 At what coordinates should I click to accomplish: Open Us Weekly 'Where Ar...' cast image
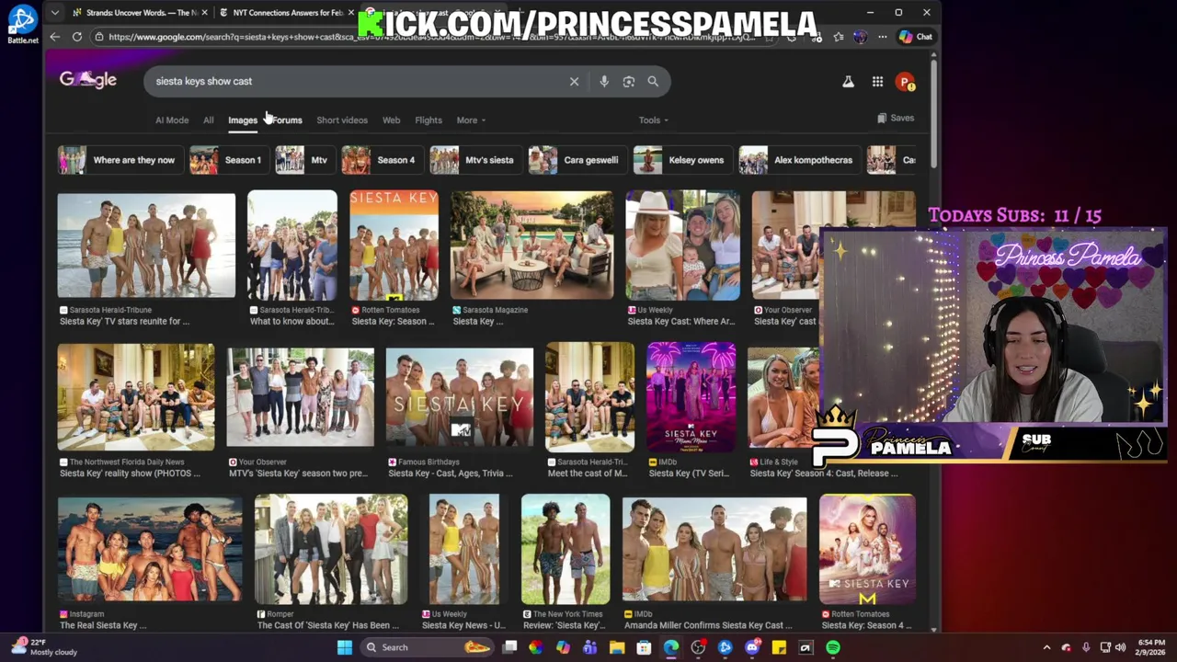(682, 245)
